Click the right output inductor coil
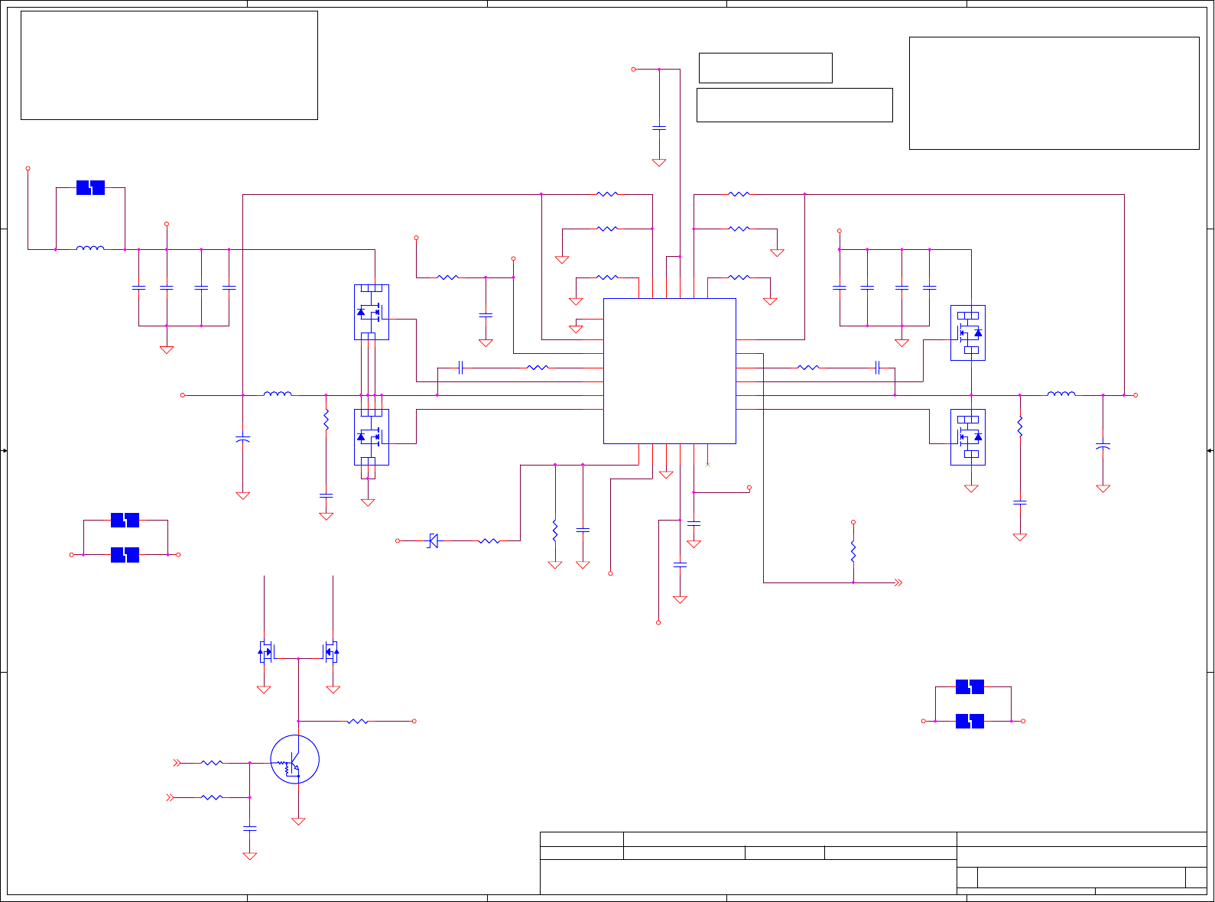This screenshot has height=902, width=1215. click(x=1061, y=394)
